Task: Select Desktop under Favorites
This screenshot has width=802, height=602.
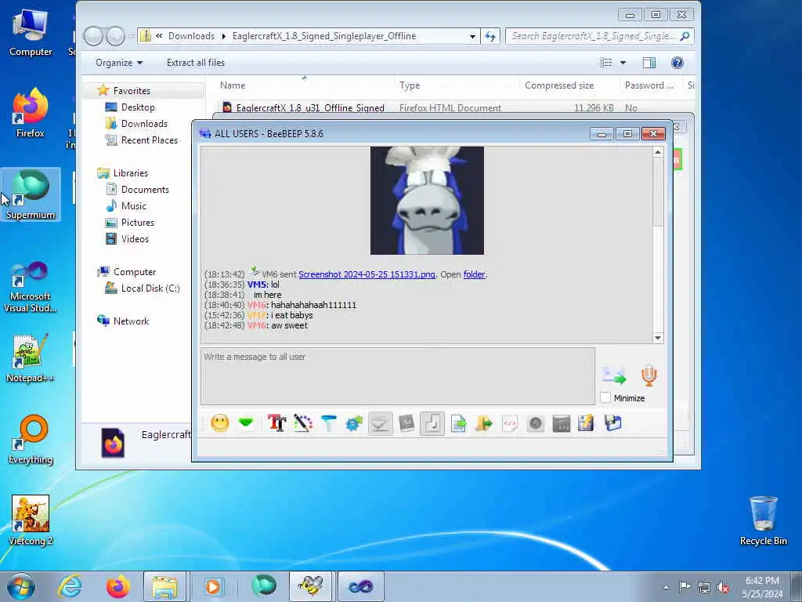Action: pos(138,107)
